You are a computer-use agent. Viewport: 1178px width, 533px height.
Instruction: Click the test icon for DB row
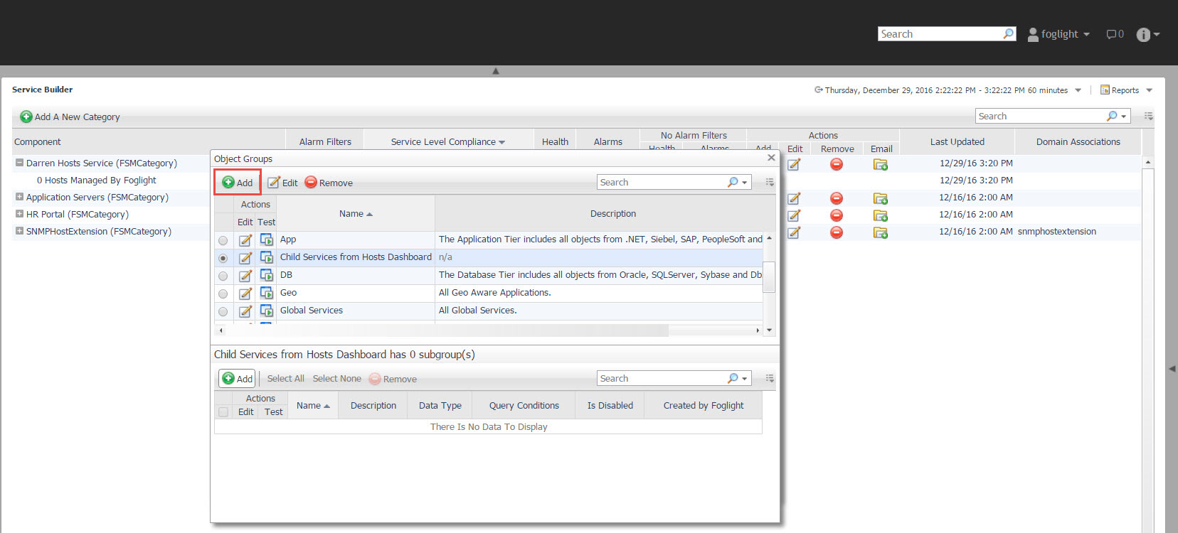tap(267, 275)
